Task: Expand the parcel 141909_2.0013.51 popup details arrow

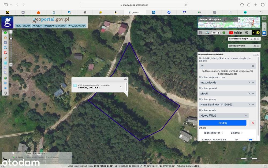Action: click(x=121, y=87)
